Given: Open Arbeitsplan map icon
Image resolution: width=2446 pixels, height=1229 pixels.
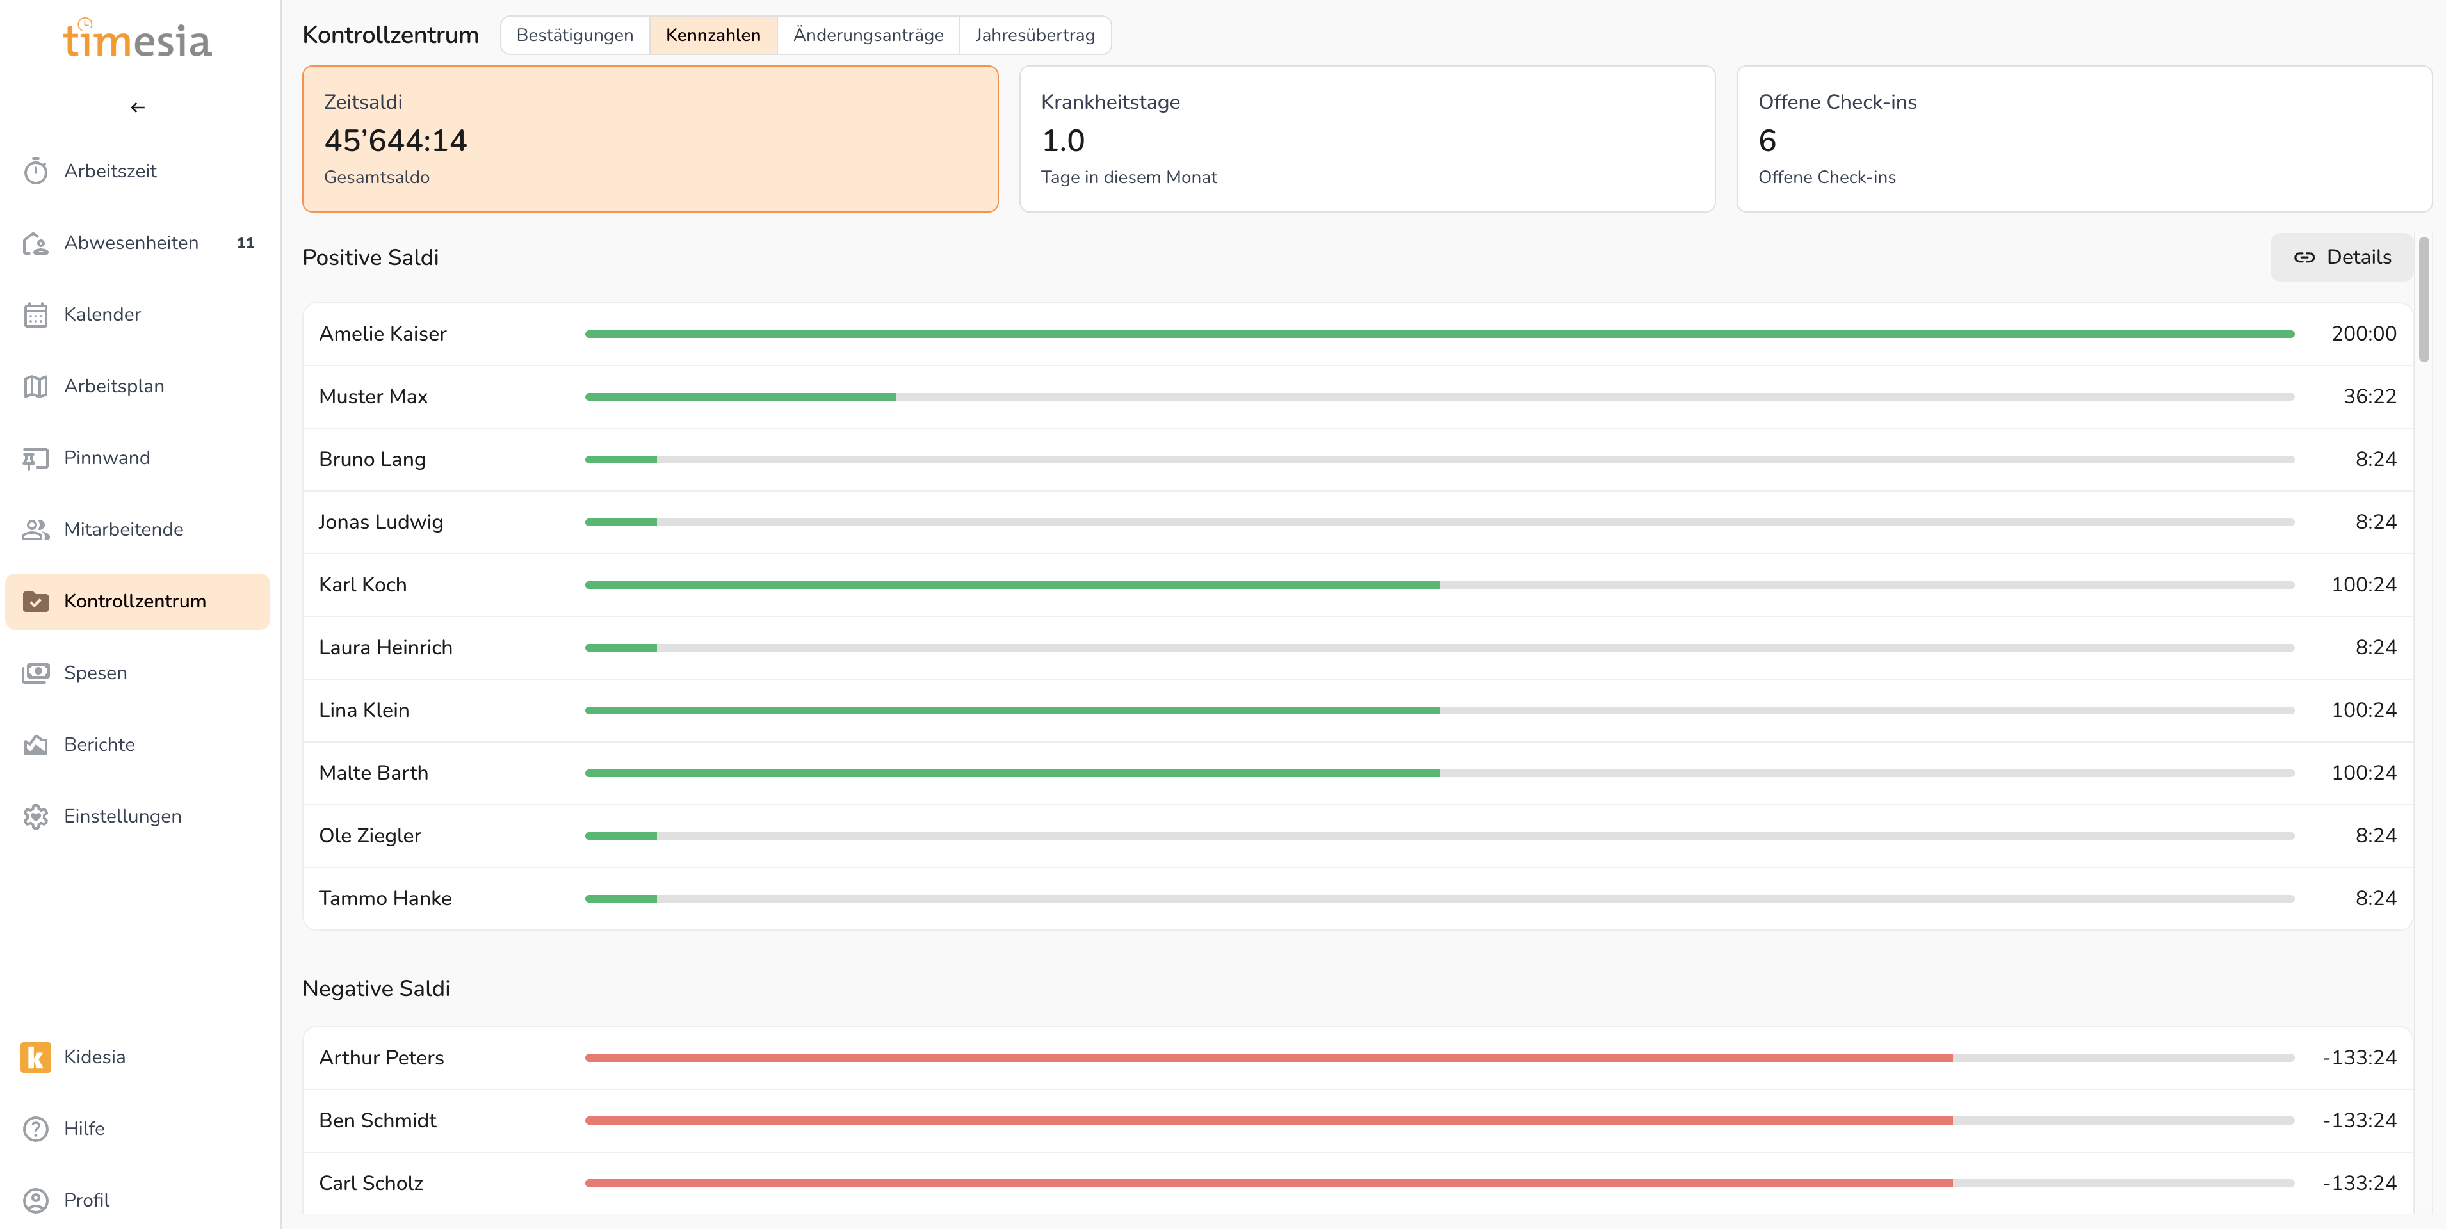Looking at the screenshot, I should [36, 387].
